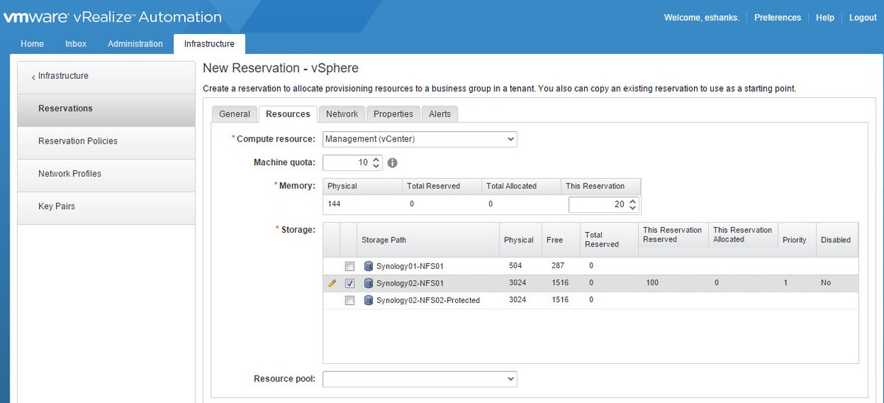Viewport: 884px width, 403px height.
Task: Click the pencil edit icon for Synology02-NFS01
Action: point(332,283)
